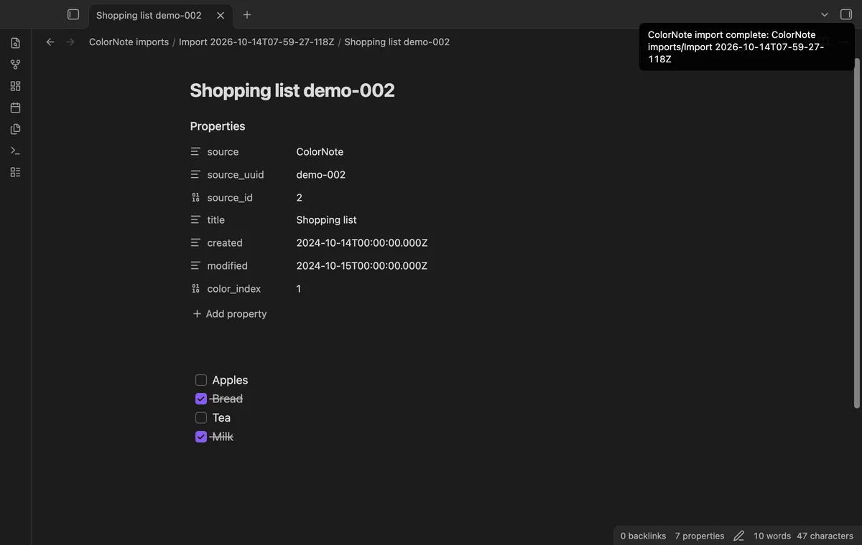
Task: Open today's daily note calendar icon
Action: click(x=15, y=108)
